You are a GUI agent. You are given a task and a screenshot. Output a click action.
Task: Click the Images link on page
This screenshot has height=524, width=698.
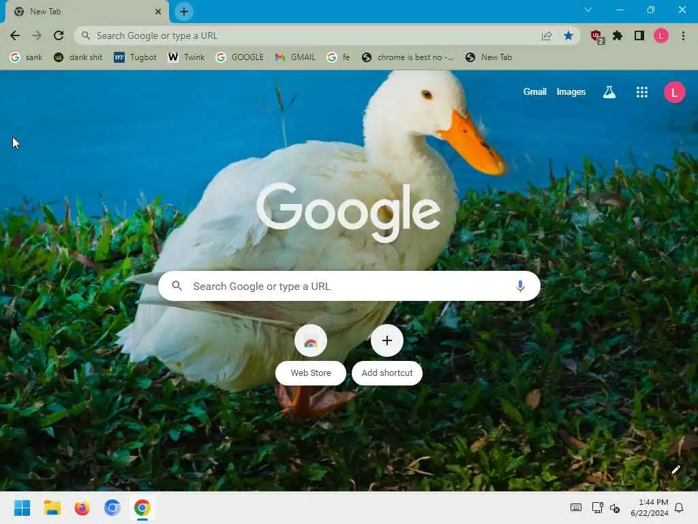click(571, 92)
